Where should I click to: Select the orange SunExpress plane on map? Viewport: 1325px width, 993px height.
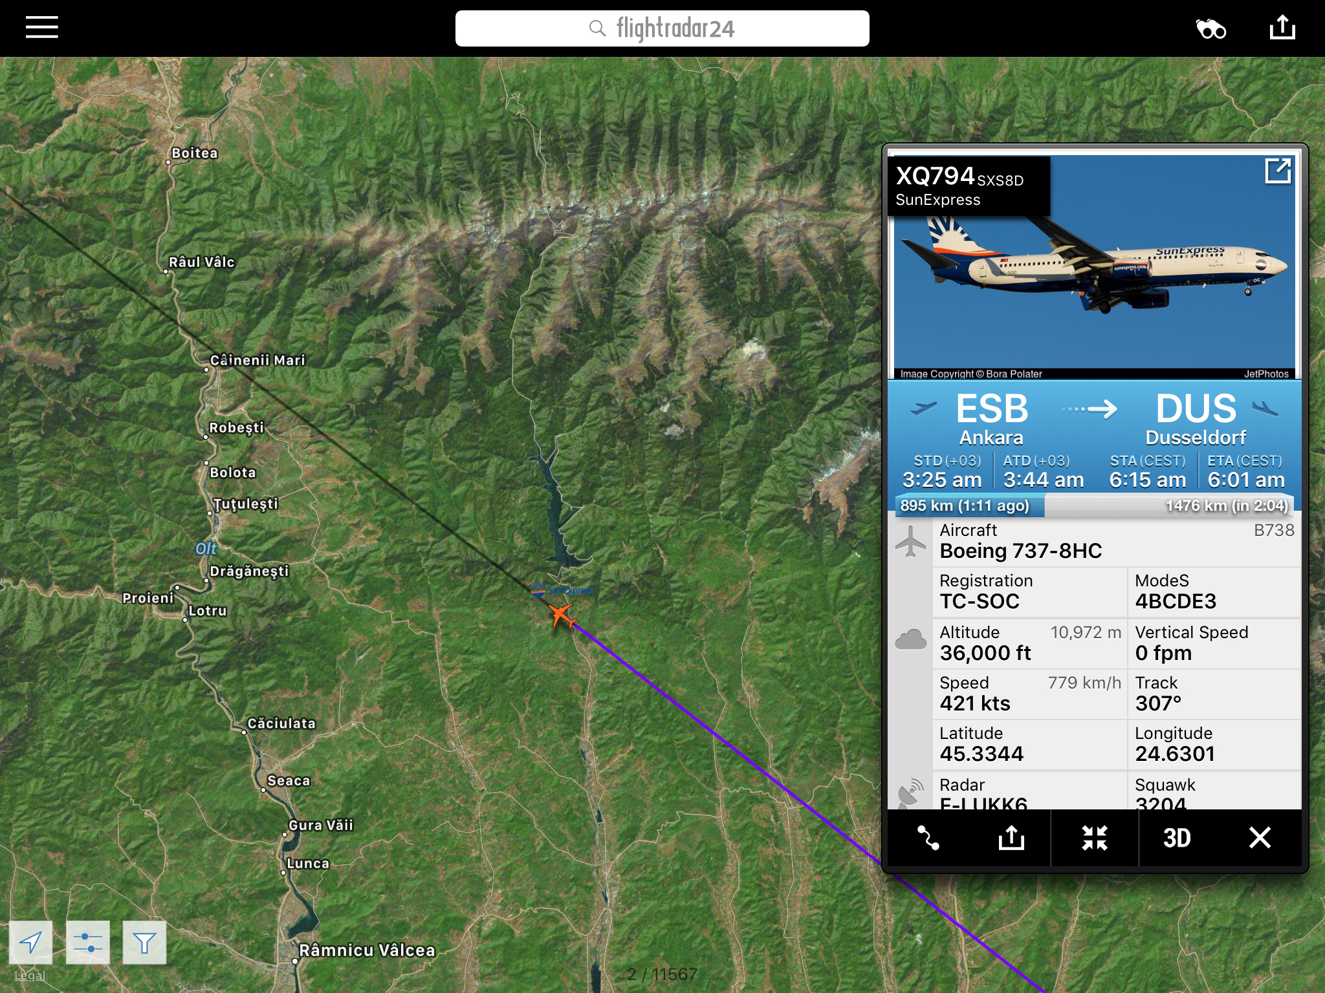pos(562,615)
